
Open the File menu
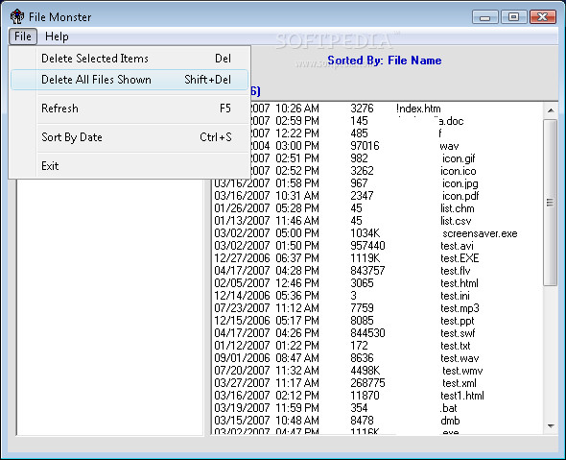[x=23, y=36]
